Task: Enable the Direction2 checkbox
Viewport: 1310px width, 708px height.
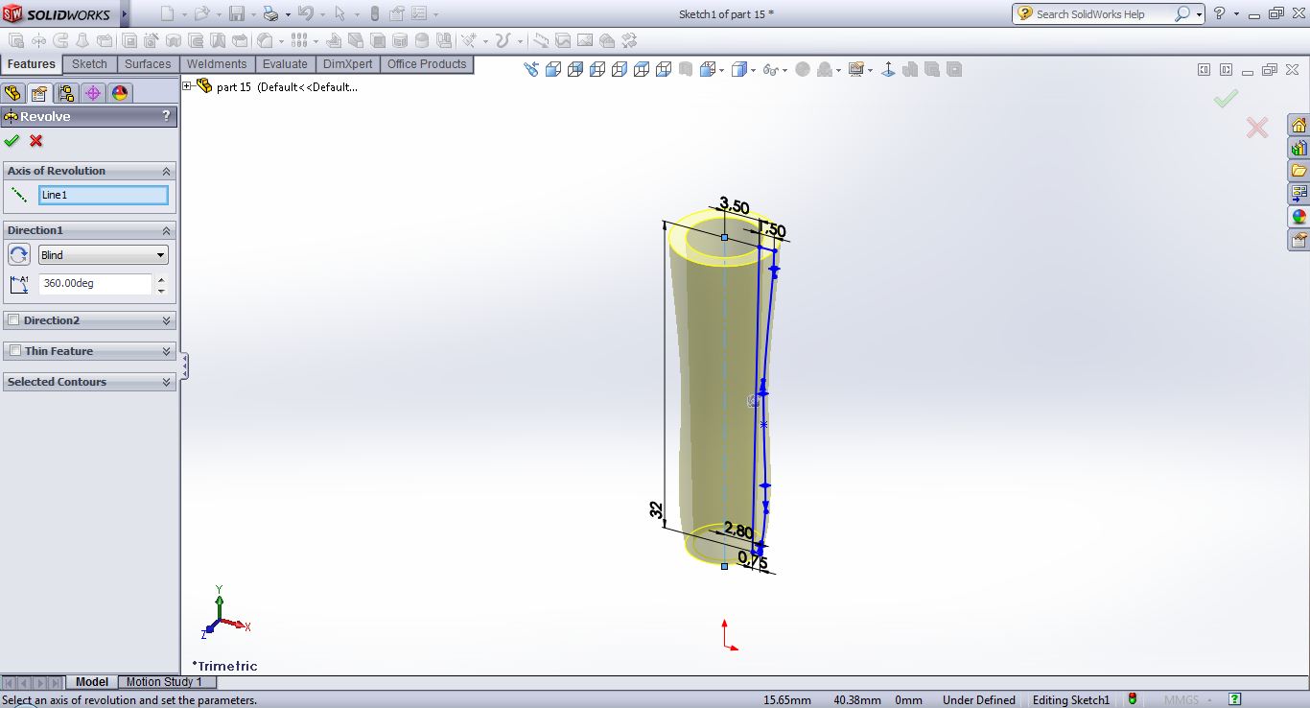Action: [x=13, y=320]
